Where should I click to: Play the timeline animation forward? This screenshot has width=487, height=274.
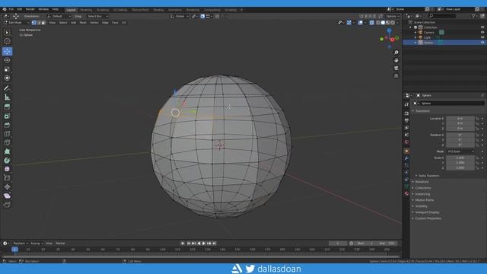(204, 244)
